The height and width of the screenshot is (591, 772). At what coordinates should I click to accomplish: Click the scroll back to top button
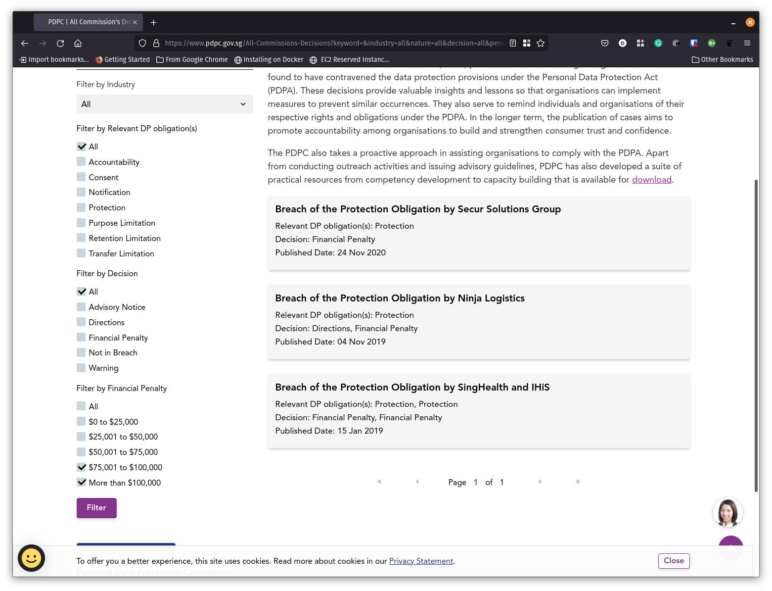[x=731, y=547]
